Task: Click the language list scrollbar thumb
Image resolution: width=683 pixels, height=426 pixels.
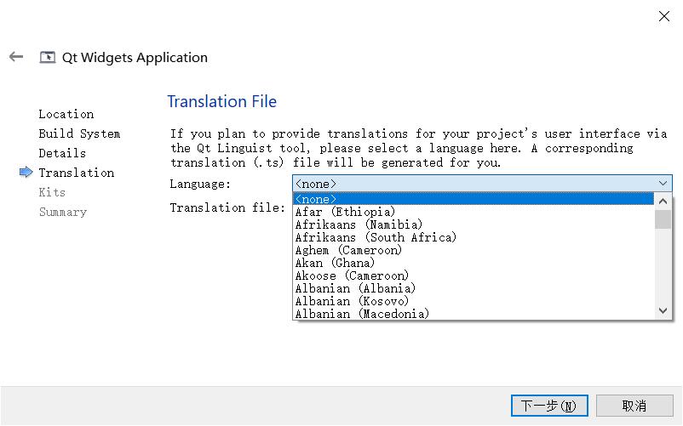Action: pyautogui.click(x=663, y=219)
